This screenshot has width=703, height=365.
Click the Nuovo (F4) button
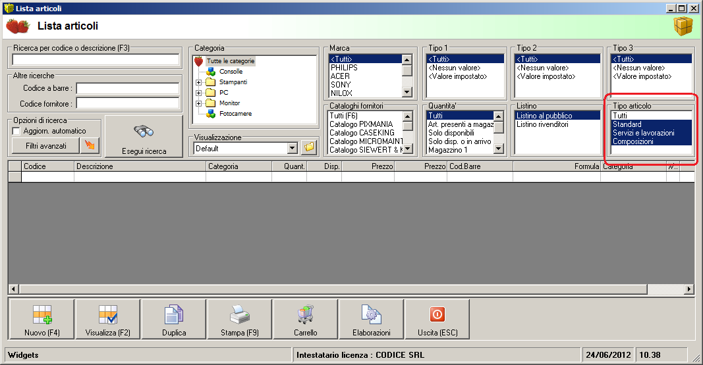[x=42, y=319]
